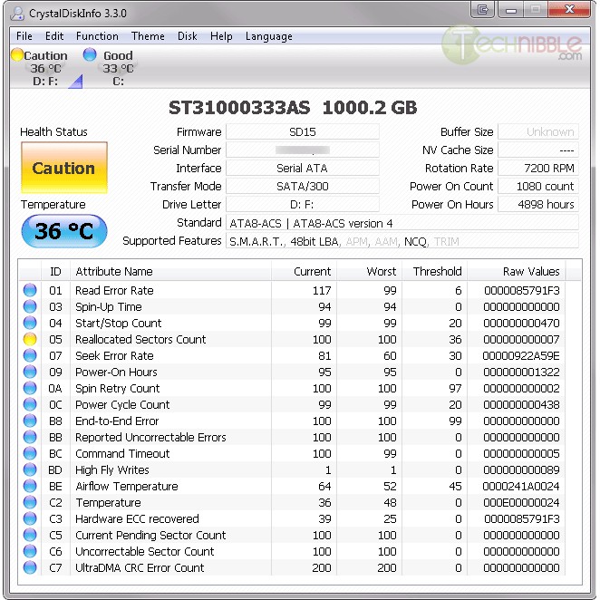Select the Firmware field showing SD15

302,132
